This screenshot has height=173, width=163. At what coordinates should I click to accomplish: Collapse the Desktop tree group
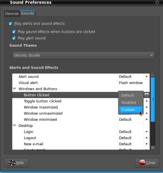15,125
